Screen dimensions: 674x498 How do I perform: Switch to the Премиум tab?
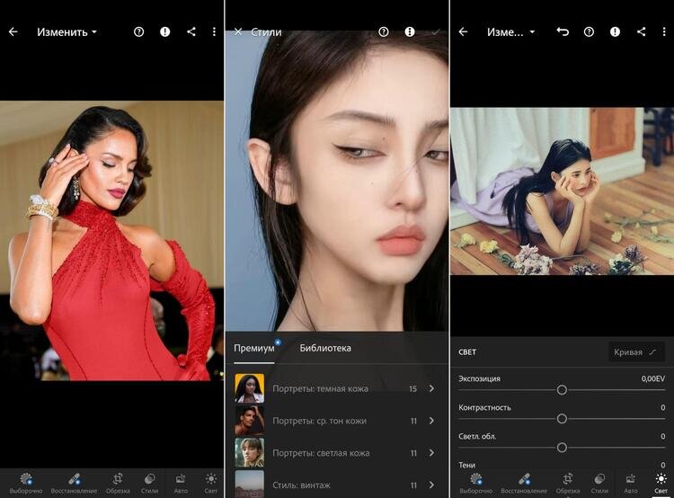pos(254,348)
